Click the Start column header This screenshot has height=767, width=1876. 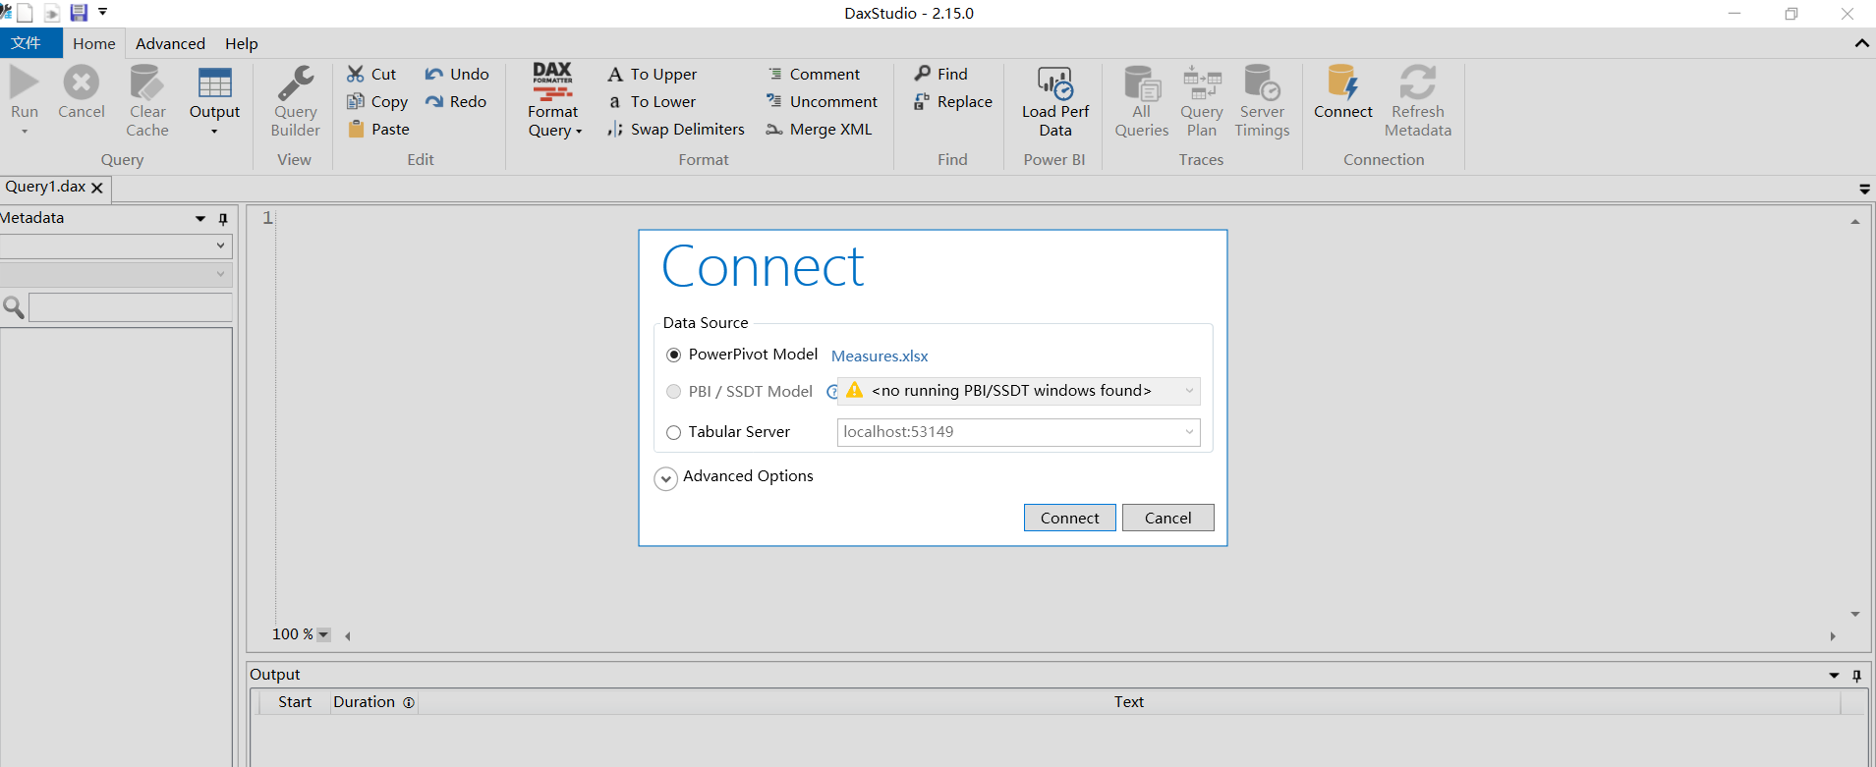(295, 701)
